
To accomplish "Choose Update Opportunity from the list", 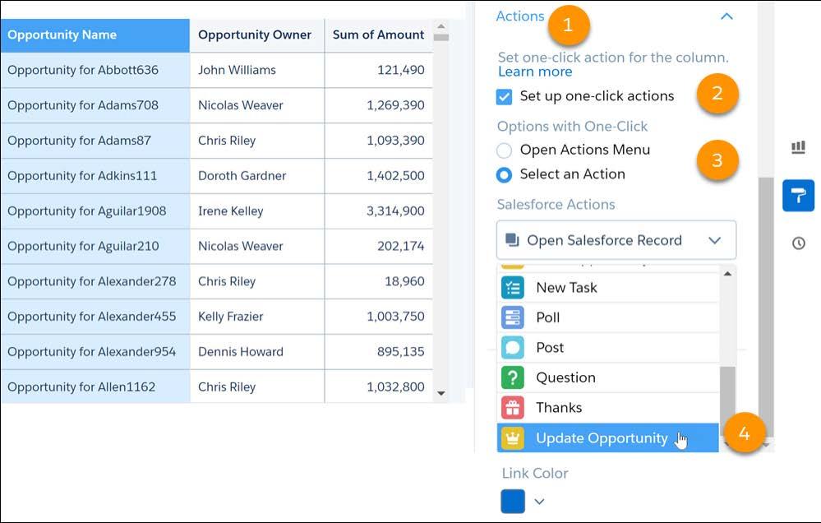I will pyautogui.click(x=608, y=438).
